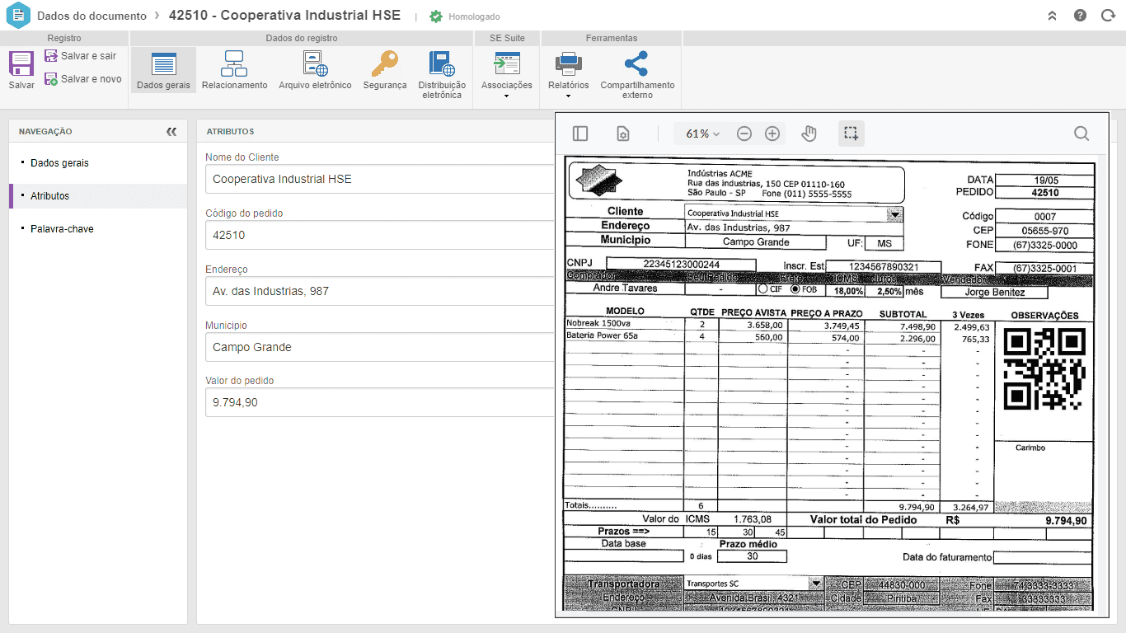Click Salvar e sair
The width and height of the screenshot is (1126, 633).
pyautogui.click(x=81, y=56)
